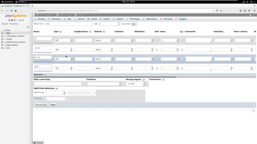Open the Console bar at the bottom
The width and height of the screenshot is (257, 144).
click(38, 143)
